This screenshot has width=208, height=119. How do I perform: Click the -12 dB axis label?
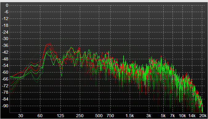point(5,19)
